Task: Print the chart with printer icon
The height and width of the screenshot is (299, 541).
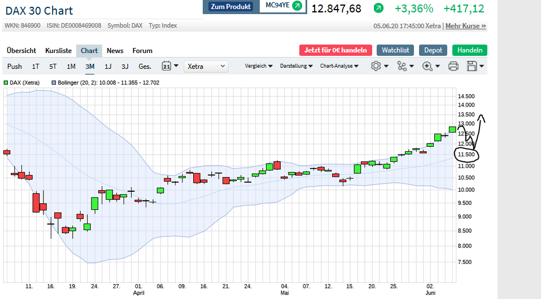Action: [453, 66]
